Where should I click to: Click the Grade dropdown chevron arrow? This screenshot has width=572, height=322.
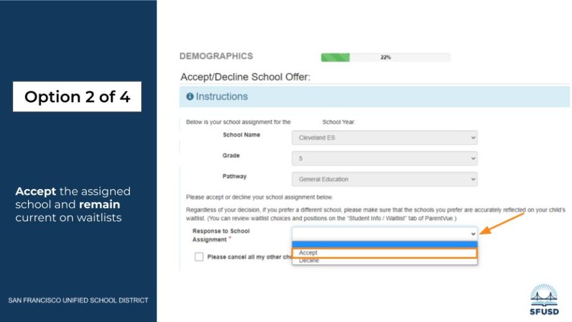(x=473, y=159)
